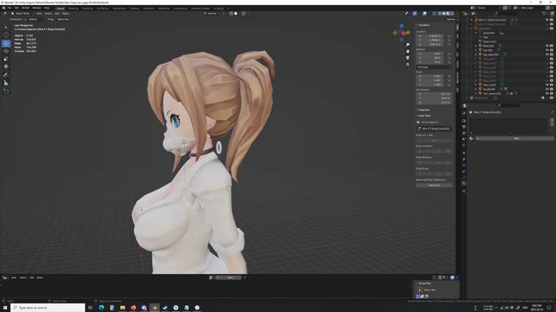Switch perspective/orthographic with grid gizmo
Image resolution: width=556 pixels, height=312 pixels.
click(x=407, y=64)
